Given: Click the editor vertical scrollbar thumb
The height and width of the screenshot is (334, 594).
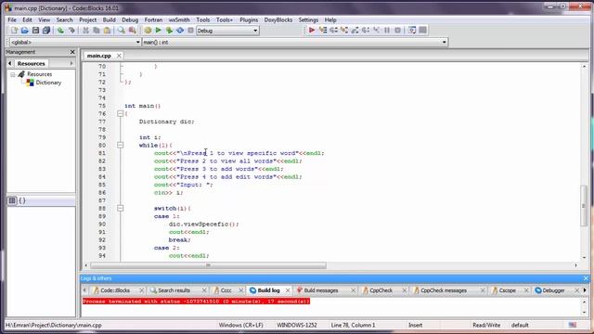Looking at the screenshot, I should pyautogui.click(x=584, y=206).
